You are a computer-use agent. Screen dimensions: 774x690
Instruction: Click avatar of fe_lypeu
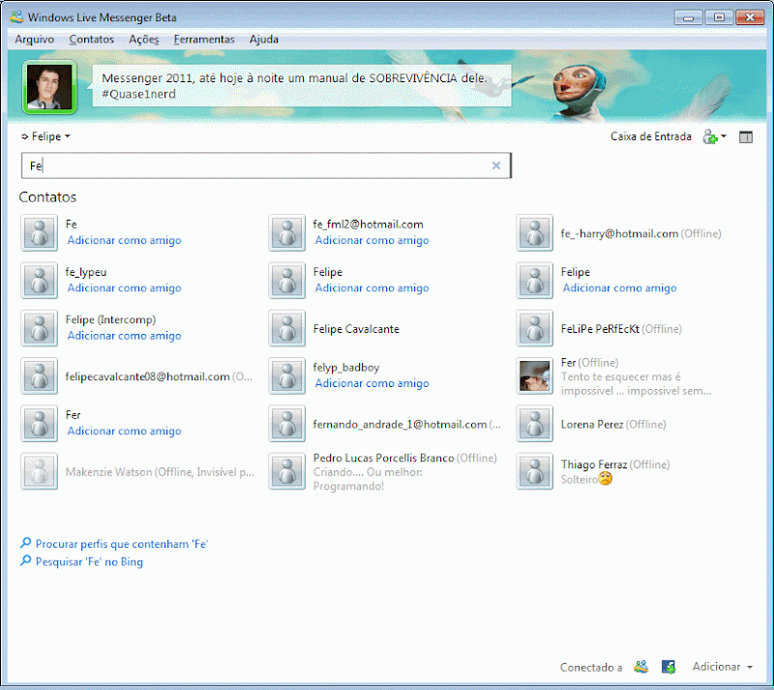[39, 281]
